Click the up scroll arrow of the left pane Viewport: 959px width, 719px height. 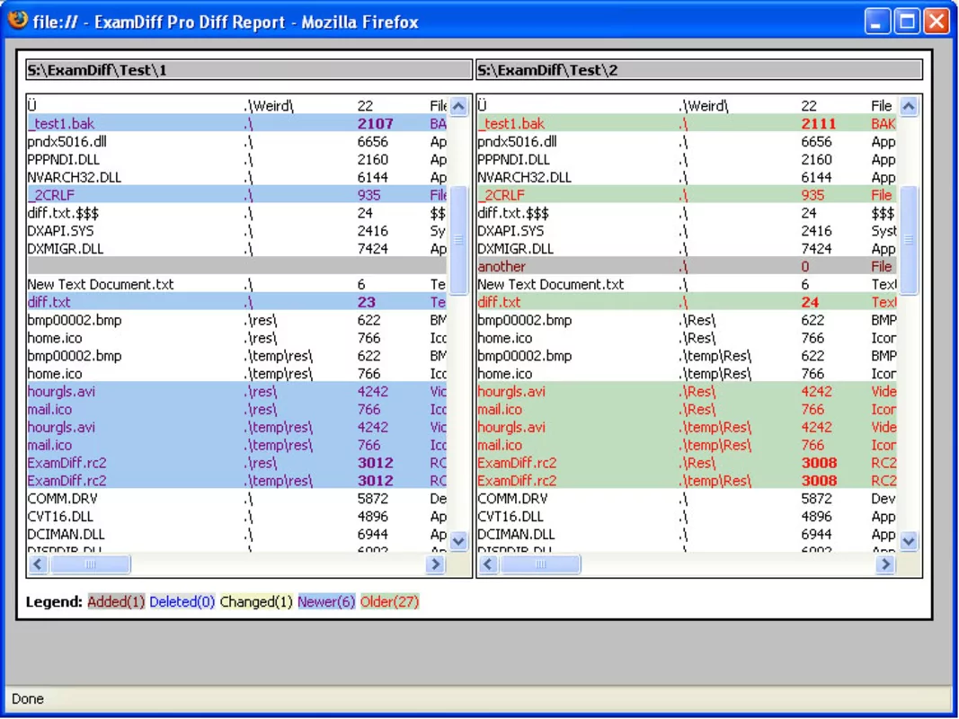pos(458,105)
